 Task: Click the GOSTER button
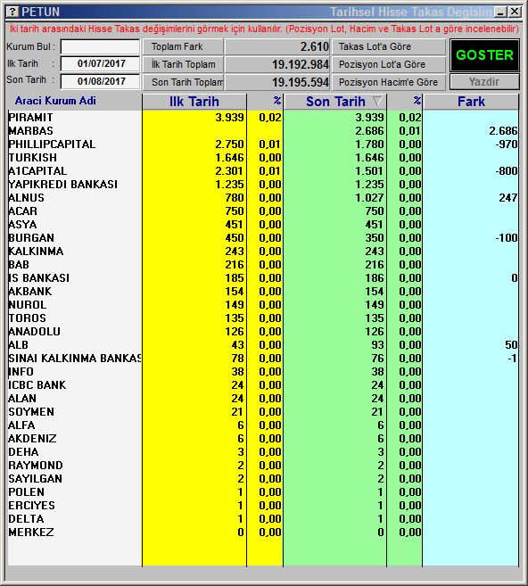484,55
